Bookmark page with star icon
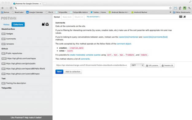 tap(170, 8)
